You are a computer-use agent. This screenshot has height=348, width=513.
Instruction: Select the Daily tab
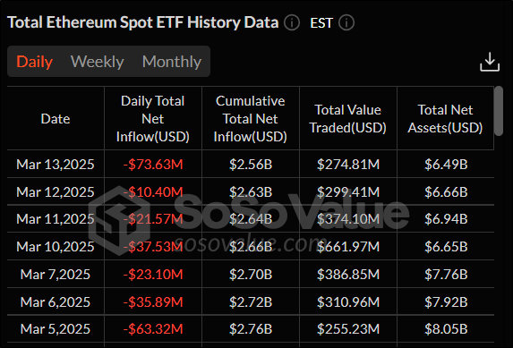[x=34, y=62]
